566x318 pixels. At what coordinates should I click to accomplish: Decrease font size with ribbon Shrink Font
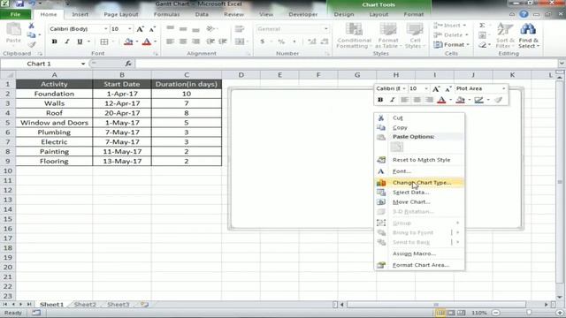tap(152, 29)
